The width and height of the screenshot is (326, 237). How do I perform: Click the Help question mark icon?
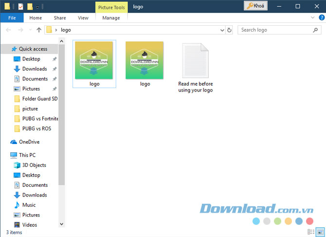(x=321, y=18)
